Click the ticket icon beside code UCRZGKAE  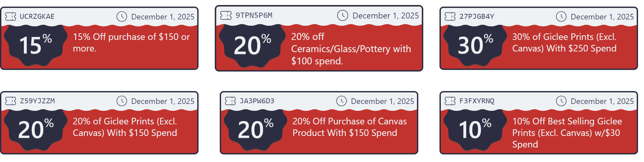(x=11, y=16)
